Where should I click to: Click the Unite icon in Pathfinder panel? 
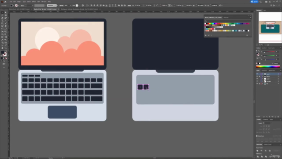coord(257,151)
